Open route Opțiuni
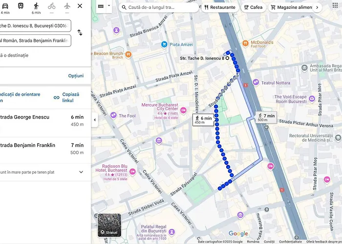The height and width of the screenshot is (244, 342). click(x=76, y=76)
